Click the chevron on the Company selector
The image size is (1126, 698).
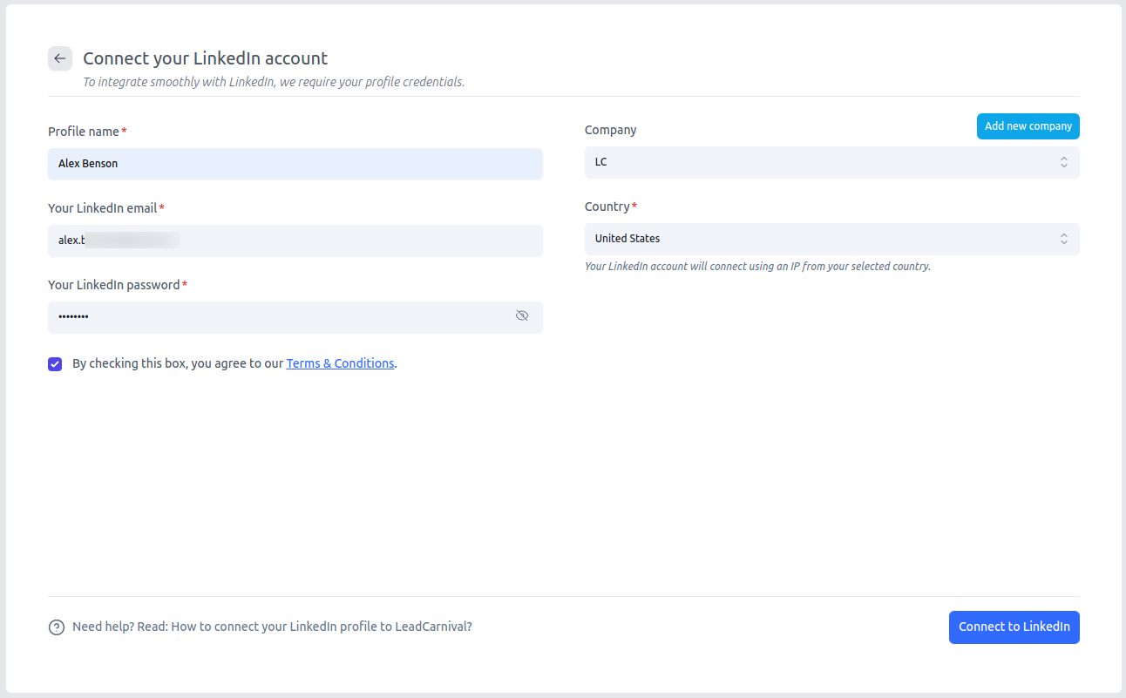pyautogui.click(x=1064, y=161)
